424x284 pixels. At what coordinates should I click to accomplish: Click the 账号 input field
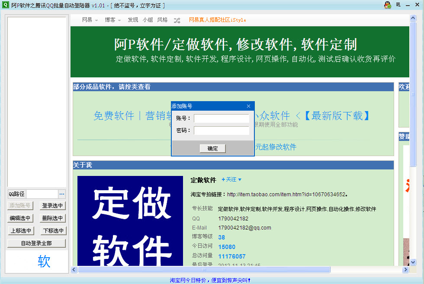coord(222,118)
